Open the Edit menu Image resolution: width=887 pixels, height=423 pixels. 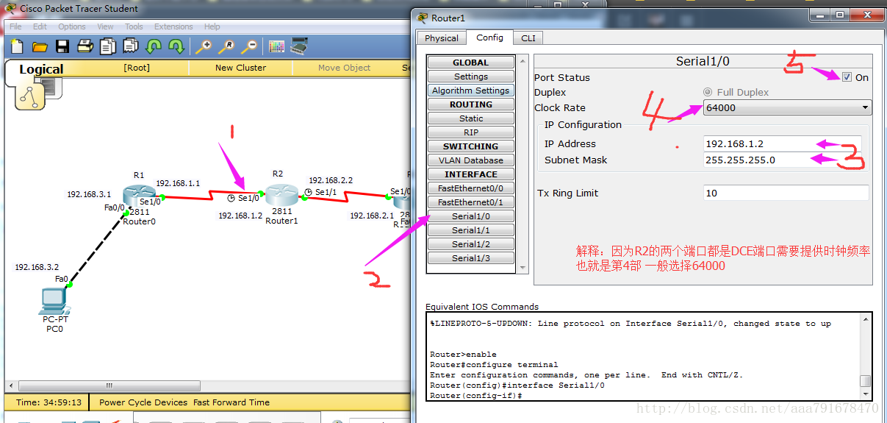40,26
